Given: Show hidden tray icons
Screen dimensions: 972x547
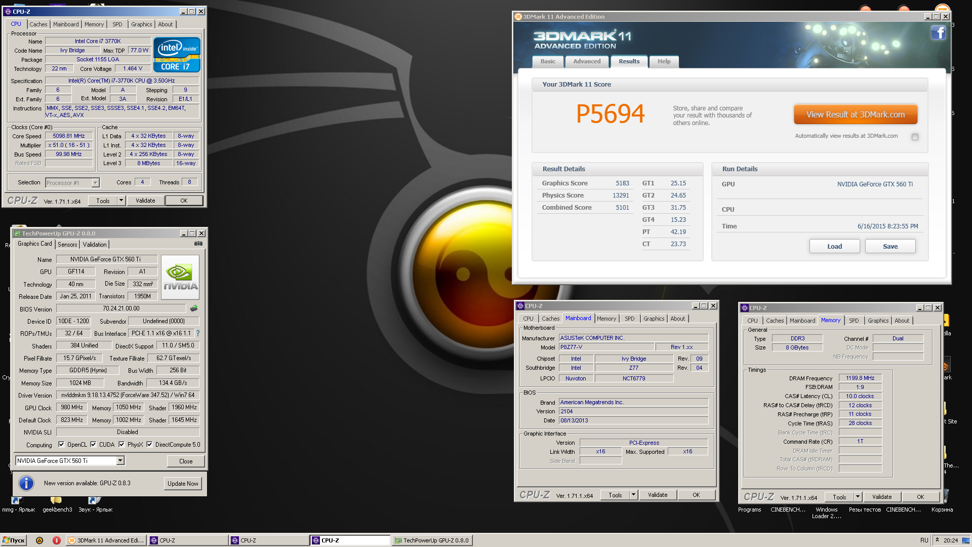Looking at the screenshot, I should [937, 540].
